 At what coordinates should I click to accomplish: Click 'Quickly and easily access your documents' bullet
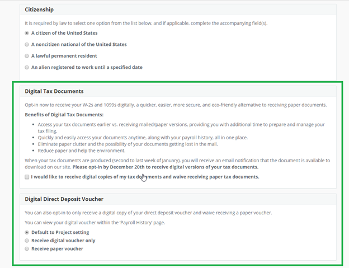143,138
